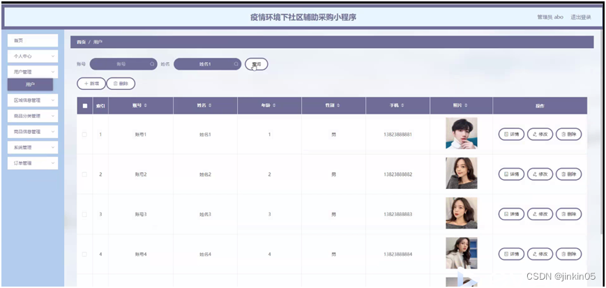
Task: Sort table by 账号 column arrows
Action: click(145, 105)
